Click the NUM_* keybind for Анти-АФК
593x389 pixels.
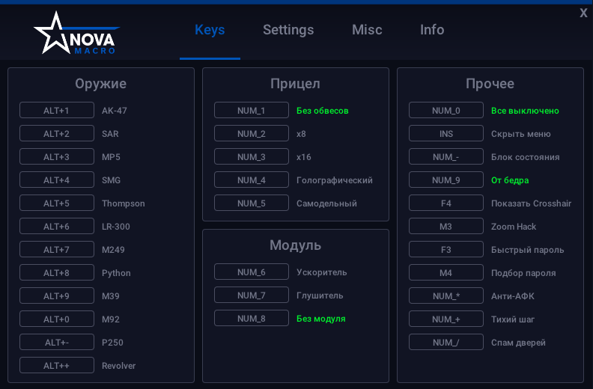point(445,296)
